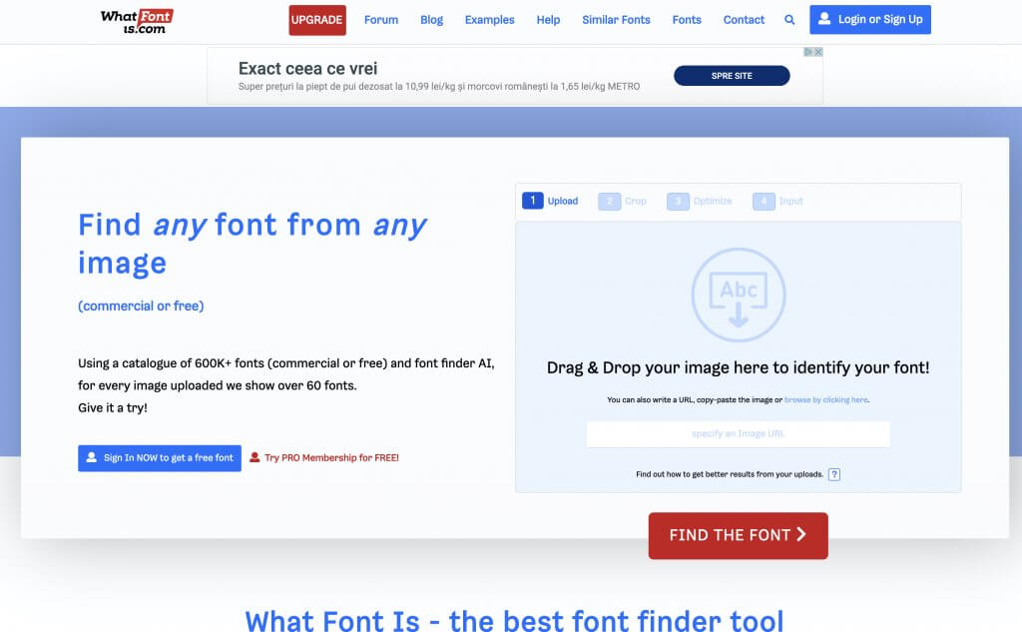The width and height of the screenshot is (1022, 632).
Task: Go to the Contact page
Action: [744, 20]
